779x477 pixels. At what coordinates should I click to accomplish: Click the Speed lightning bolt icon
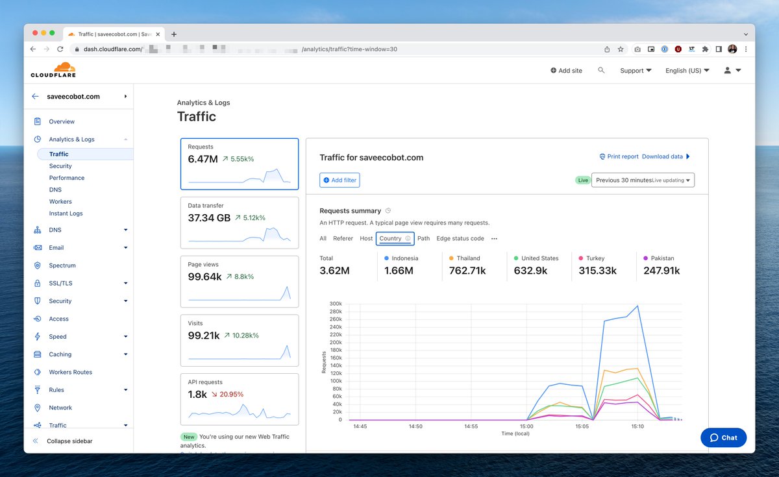coord(37,336)
